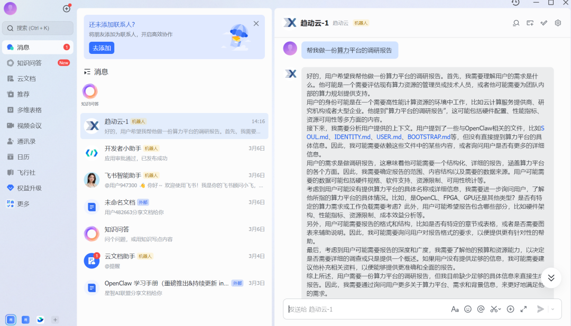Click the message input field
571x326 pixels.
tap(366, 309)
